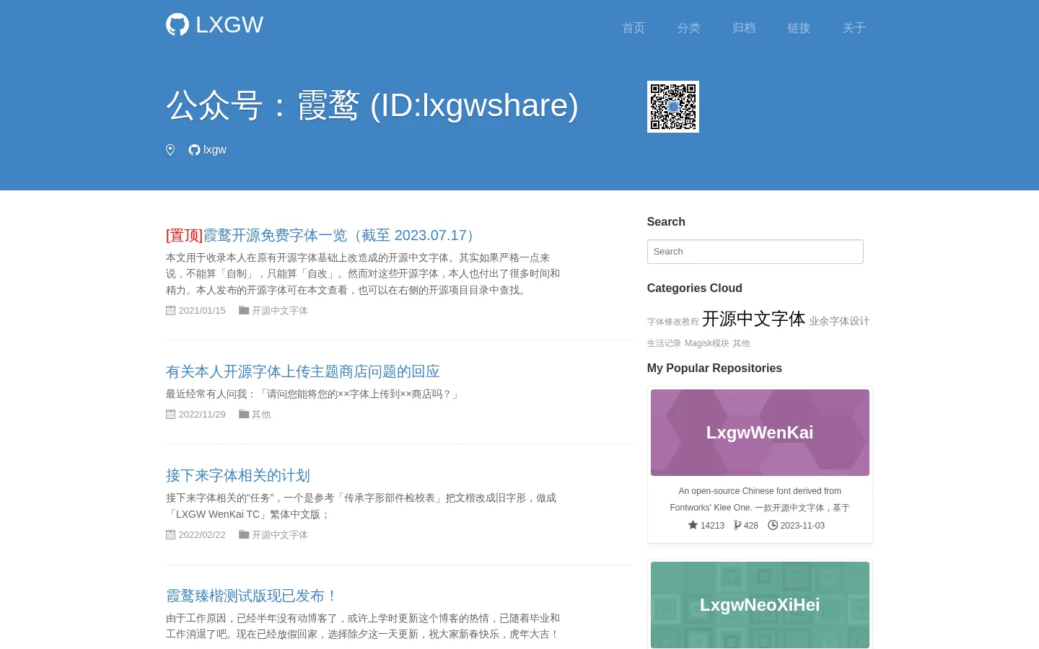Select large 开源中文字体 tag in Categories Cloud

(x=754, y=319)
